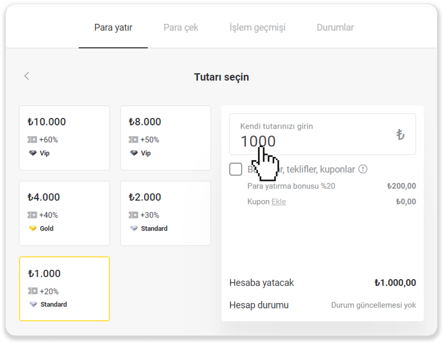The height and width of the screenshot is (344, 444).
Task: Click the Hesap durumu label
Action: (x=259, y=305)
